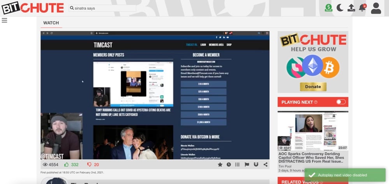The height and width of the screenshot is (184, 389).
Task: Select the WATCH tab
Action: click(x=51, y=23)
